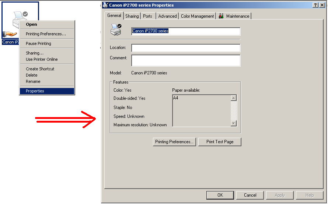
Task: Click the Location input field
Action: point(186,48)
